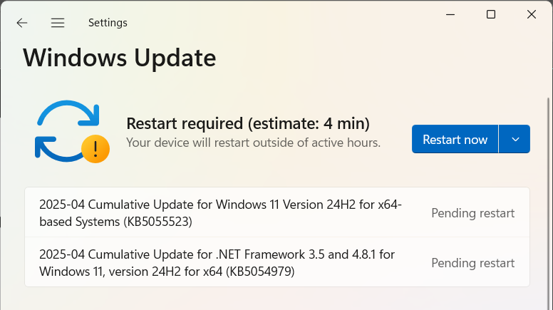Click the KB5054979 identifier text
Image resolution: width=553 pixels, height=310 pixels.
click(260, 272)
